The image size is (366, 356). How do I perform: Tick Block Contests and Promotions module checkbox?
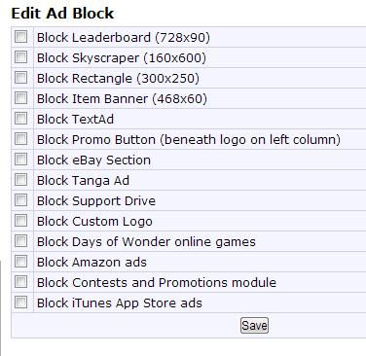(x=20, y=281)
